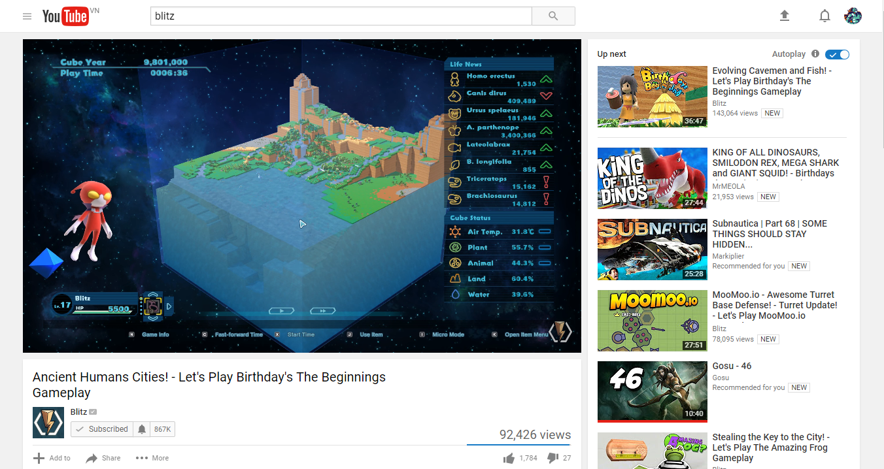Click the Blitz watermark logo in video
Viewport: 884px width, 469px height.
click(x=560, y=332)
